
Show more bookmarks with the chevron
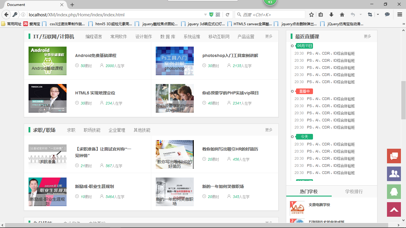[x=403, y=24]
